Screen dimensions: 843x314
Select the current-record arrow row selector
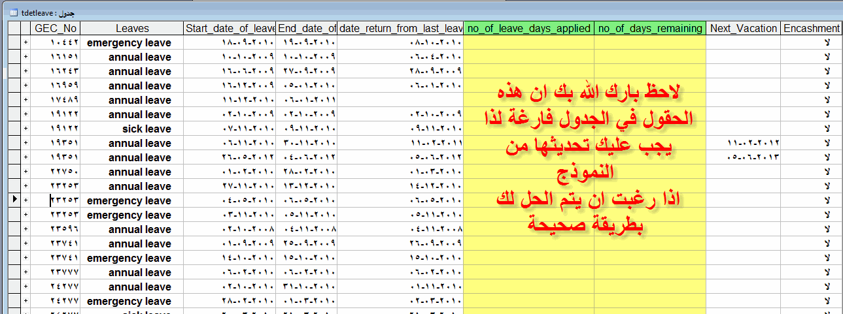[x=13, y=200]
